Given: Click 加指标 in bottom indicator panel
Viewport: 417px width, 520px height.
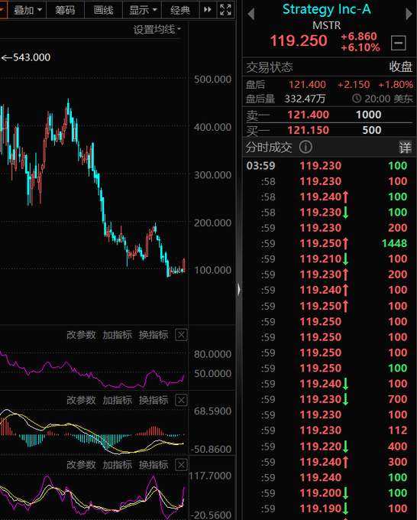Looking at the screenshot, I should click(118, 465).
